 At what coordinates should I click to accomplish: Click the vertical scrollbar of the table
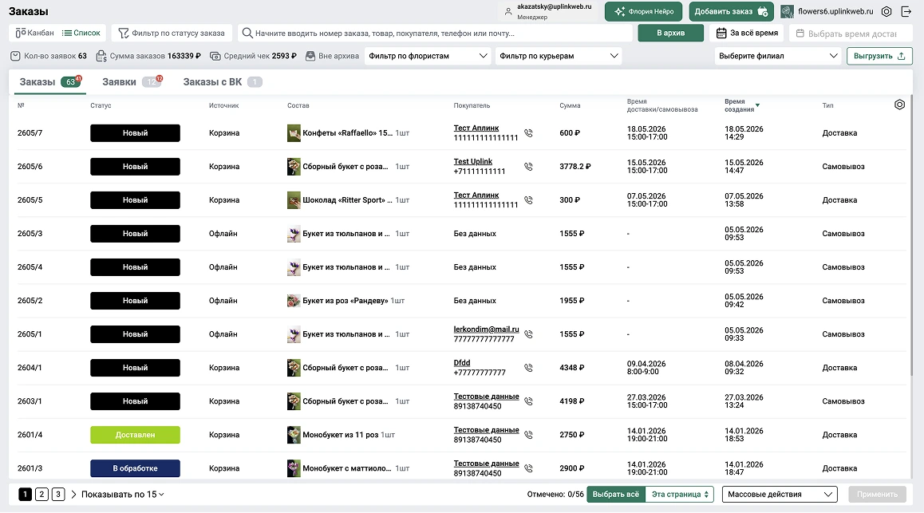tap(911, 235)
